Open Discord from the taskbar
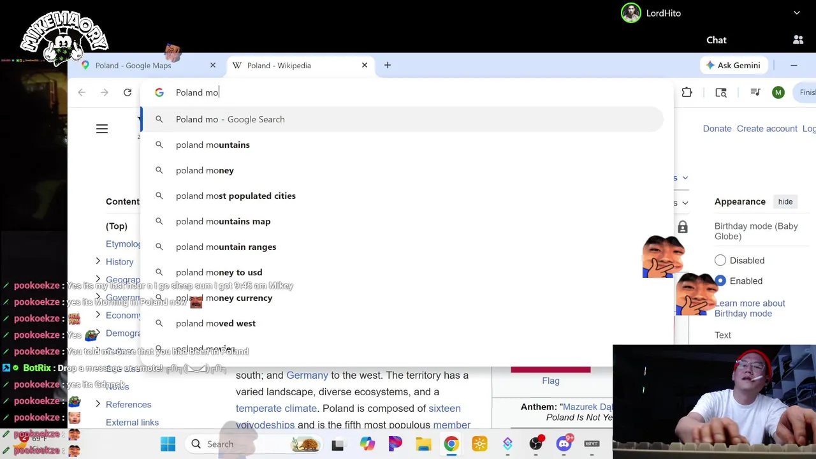The image size is (816, 459). click(x=564, y=444)
